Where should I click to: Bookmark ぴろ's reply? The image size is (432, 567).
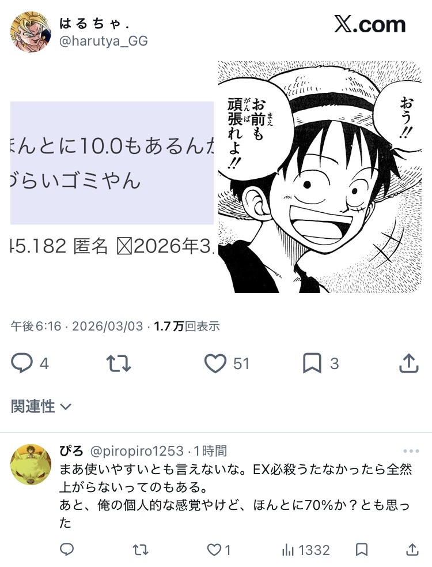pyautogui.click(x=362, y=550)
